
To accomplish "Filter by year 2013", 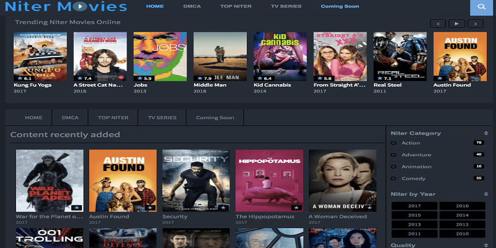I will pyautogui.click(x=414, y=224).
